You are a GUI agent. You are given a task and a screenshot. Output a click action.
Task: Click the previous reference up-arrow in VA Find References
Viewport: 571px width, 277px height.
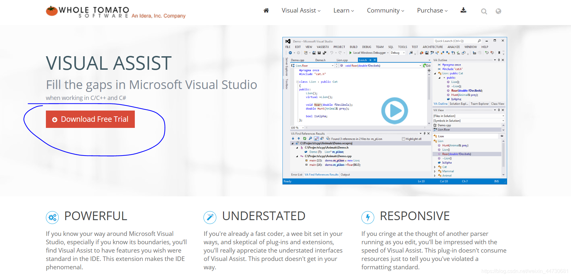(x=298, y=138)
